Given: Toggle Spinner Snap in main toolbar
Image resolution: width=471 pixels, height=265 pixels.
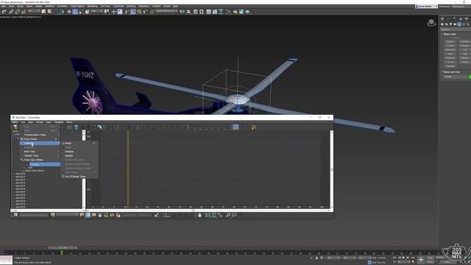Looking at the screenshot, I should [x=145, y=12].
